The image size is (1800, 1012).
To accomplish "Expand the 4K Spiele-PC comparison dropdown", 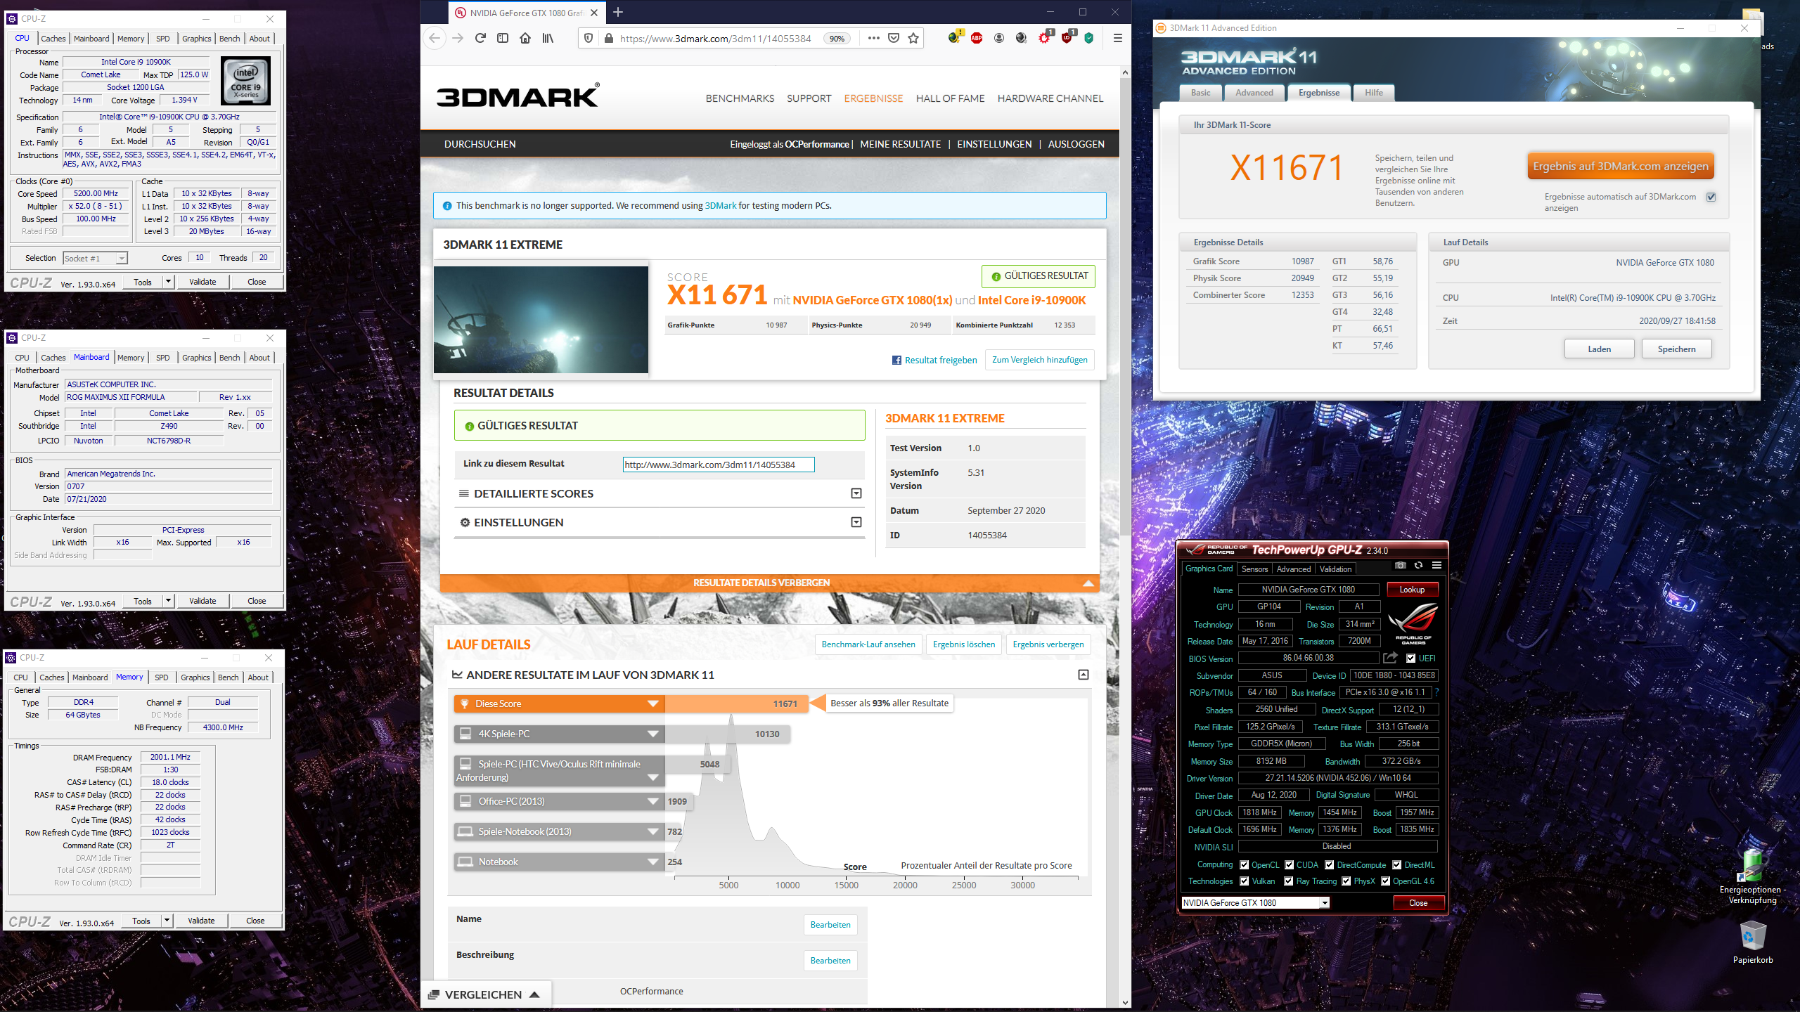I will pos(652,734).
